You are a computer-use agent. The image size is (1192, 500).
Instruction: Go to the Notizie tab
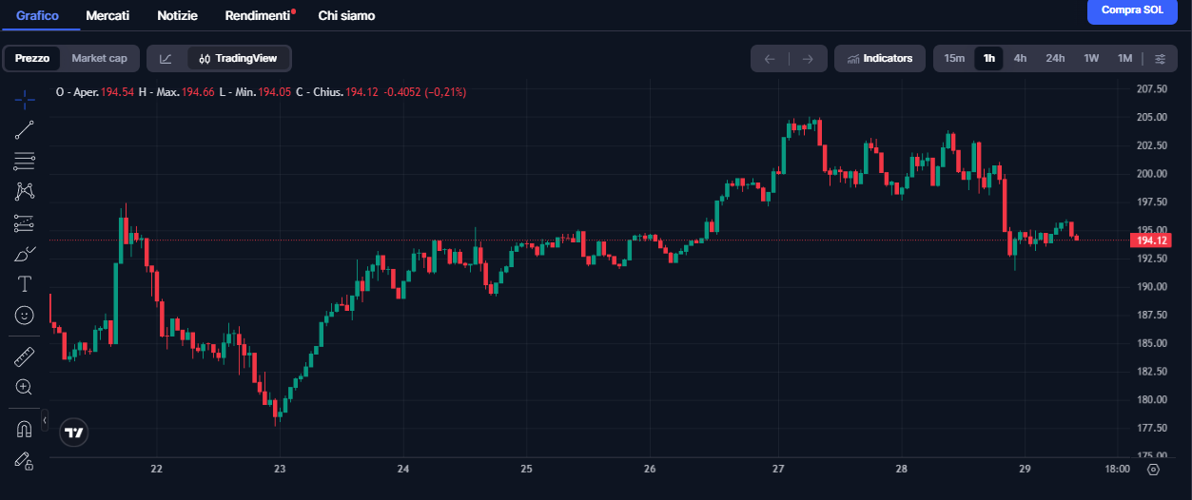tap(178, 15)
